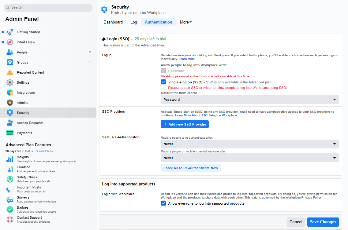Image resolution: width=348 pixels, height=230 pixels.
Task: Click the 'SAML Re-Authentication' label
Action: [121, 137]
